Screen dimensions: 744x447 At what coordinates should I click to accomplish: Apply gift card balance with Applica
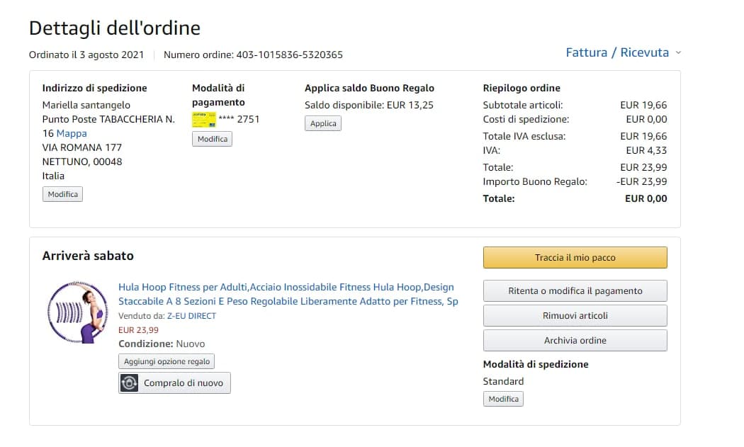click(323, 123)
